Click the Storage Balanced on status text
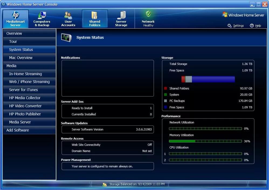269x190 pixels. 137,184
